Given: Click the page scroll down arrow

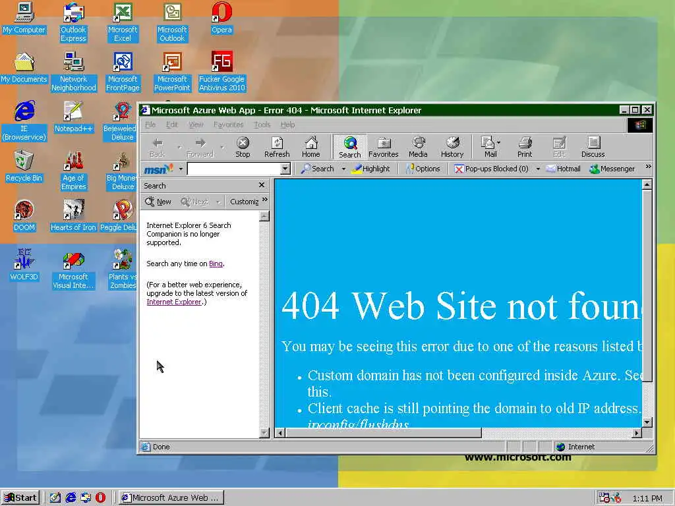Looking at the screenshot, I should click(647, 422).
